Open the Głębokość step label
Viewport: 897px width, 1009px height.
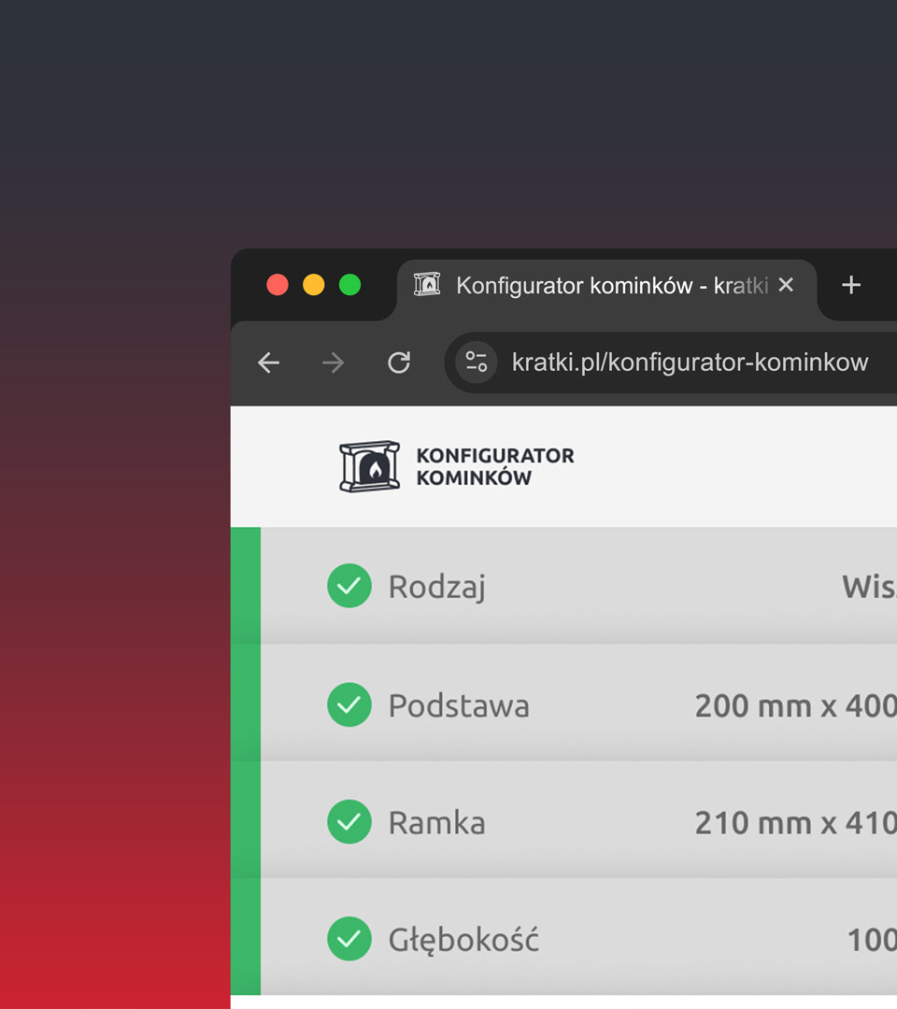tap(463, 941)
